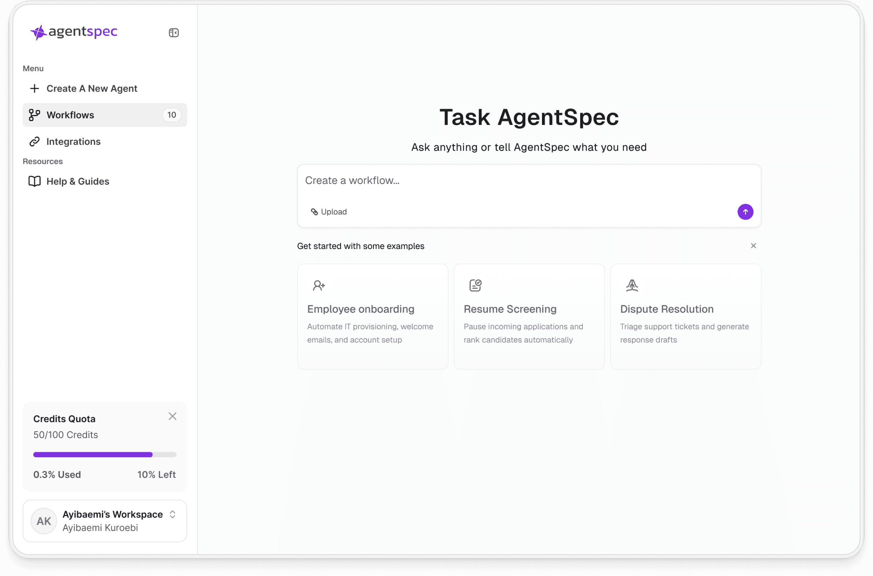The image size is (873, 576).
Task: Click the purple credits usage progress bar
Action: pyautogui.click(x=93, y=454)
